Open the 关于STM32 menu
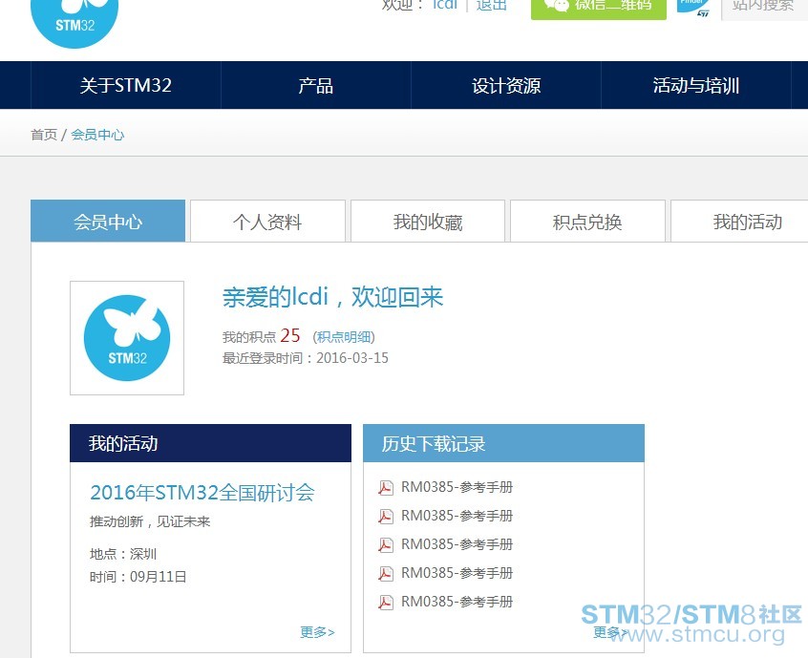Viewport: 808px width, 658px height. click(x=126, y=85)
